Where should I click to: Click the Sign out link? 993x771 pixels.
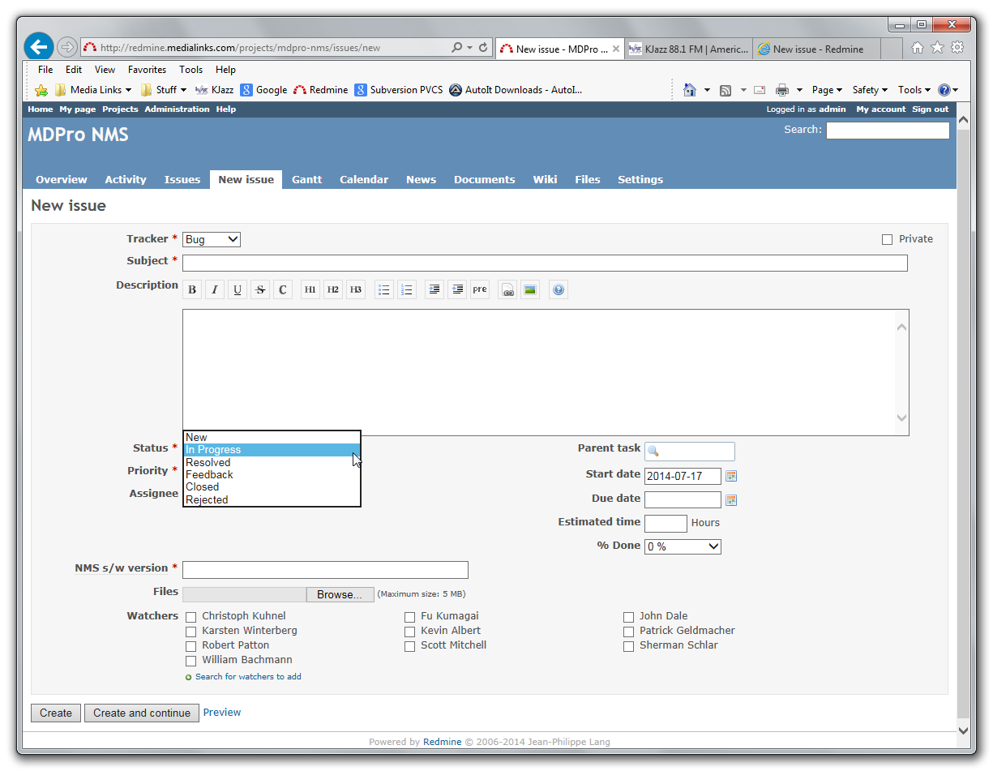click(x=930, y=109)
